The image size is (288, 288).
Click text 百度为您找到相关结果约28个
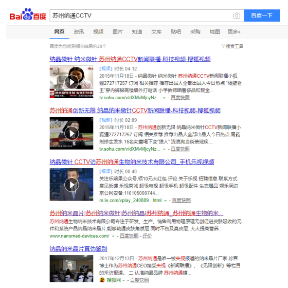(x=78, y=46)
